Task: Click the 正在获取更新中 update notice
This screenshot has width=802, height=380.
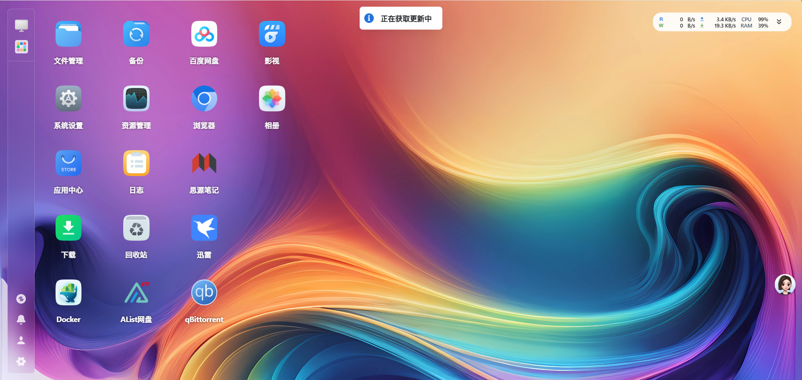Action: point(401,18)
